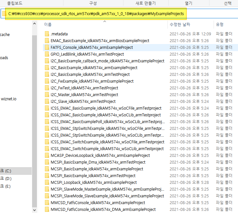Click the folder icon of MMCSD_FatfsConsole_idkAM574x_DMA project
Viewport: 238px width, 216px height.
point(47,209)
